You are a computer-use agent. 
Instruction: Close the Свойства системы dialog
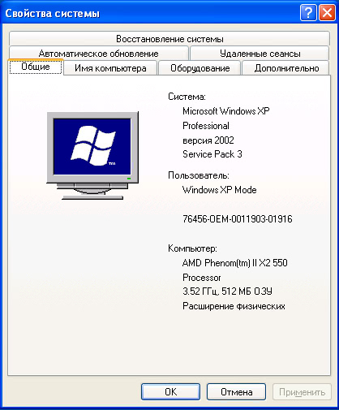pos(327,13)
